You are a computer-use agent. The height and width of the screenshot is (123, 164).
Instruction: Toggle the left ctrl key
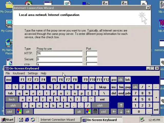[10, 111]
